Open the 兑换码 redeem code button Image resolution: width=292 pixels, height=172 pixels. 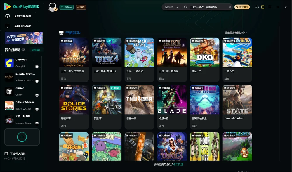coord(67,7)
